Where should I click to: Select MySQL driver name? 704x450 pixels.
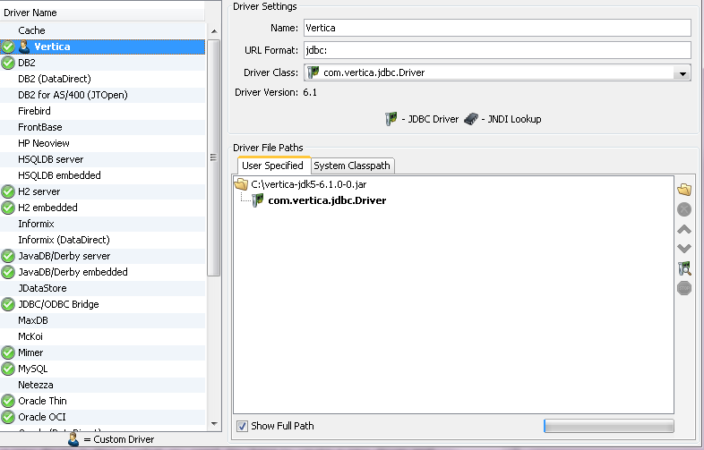(x=33, y=369)
